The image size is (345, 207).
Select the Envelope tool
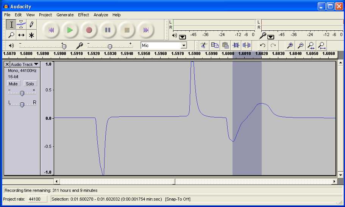[21, 25]
